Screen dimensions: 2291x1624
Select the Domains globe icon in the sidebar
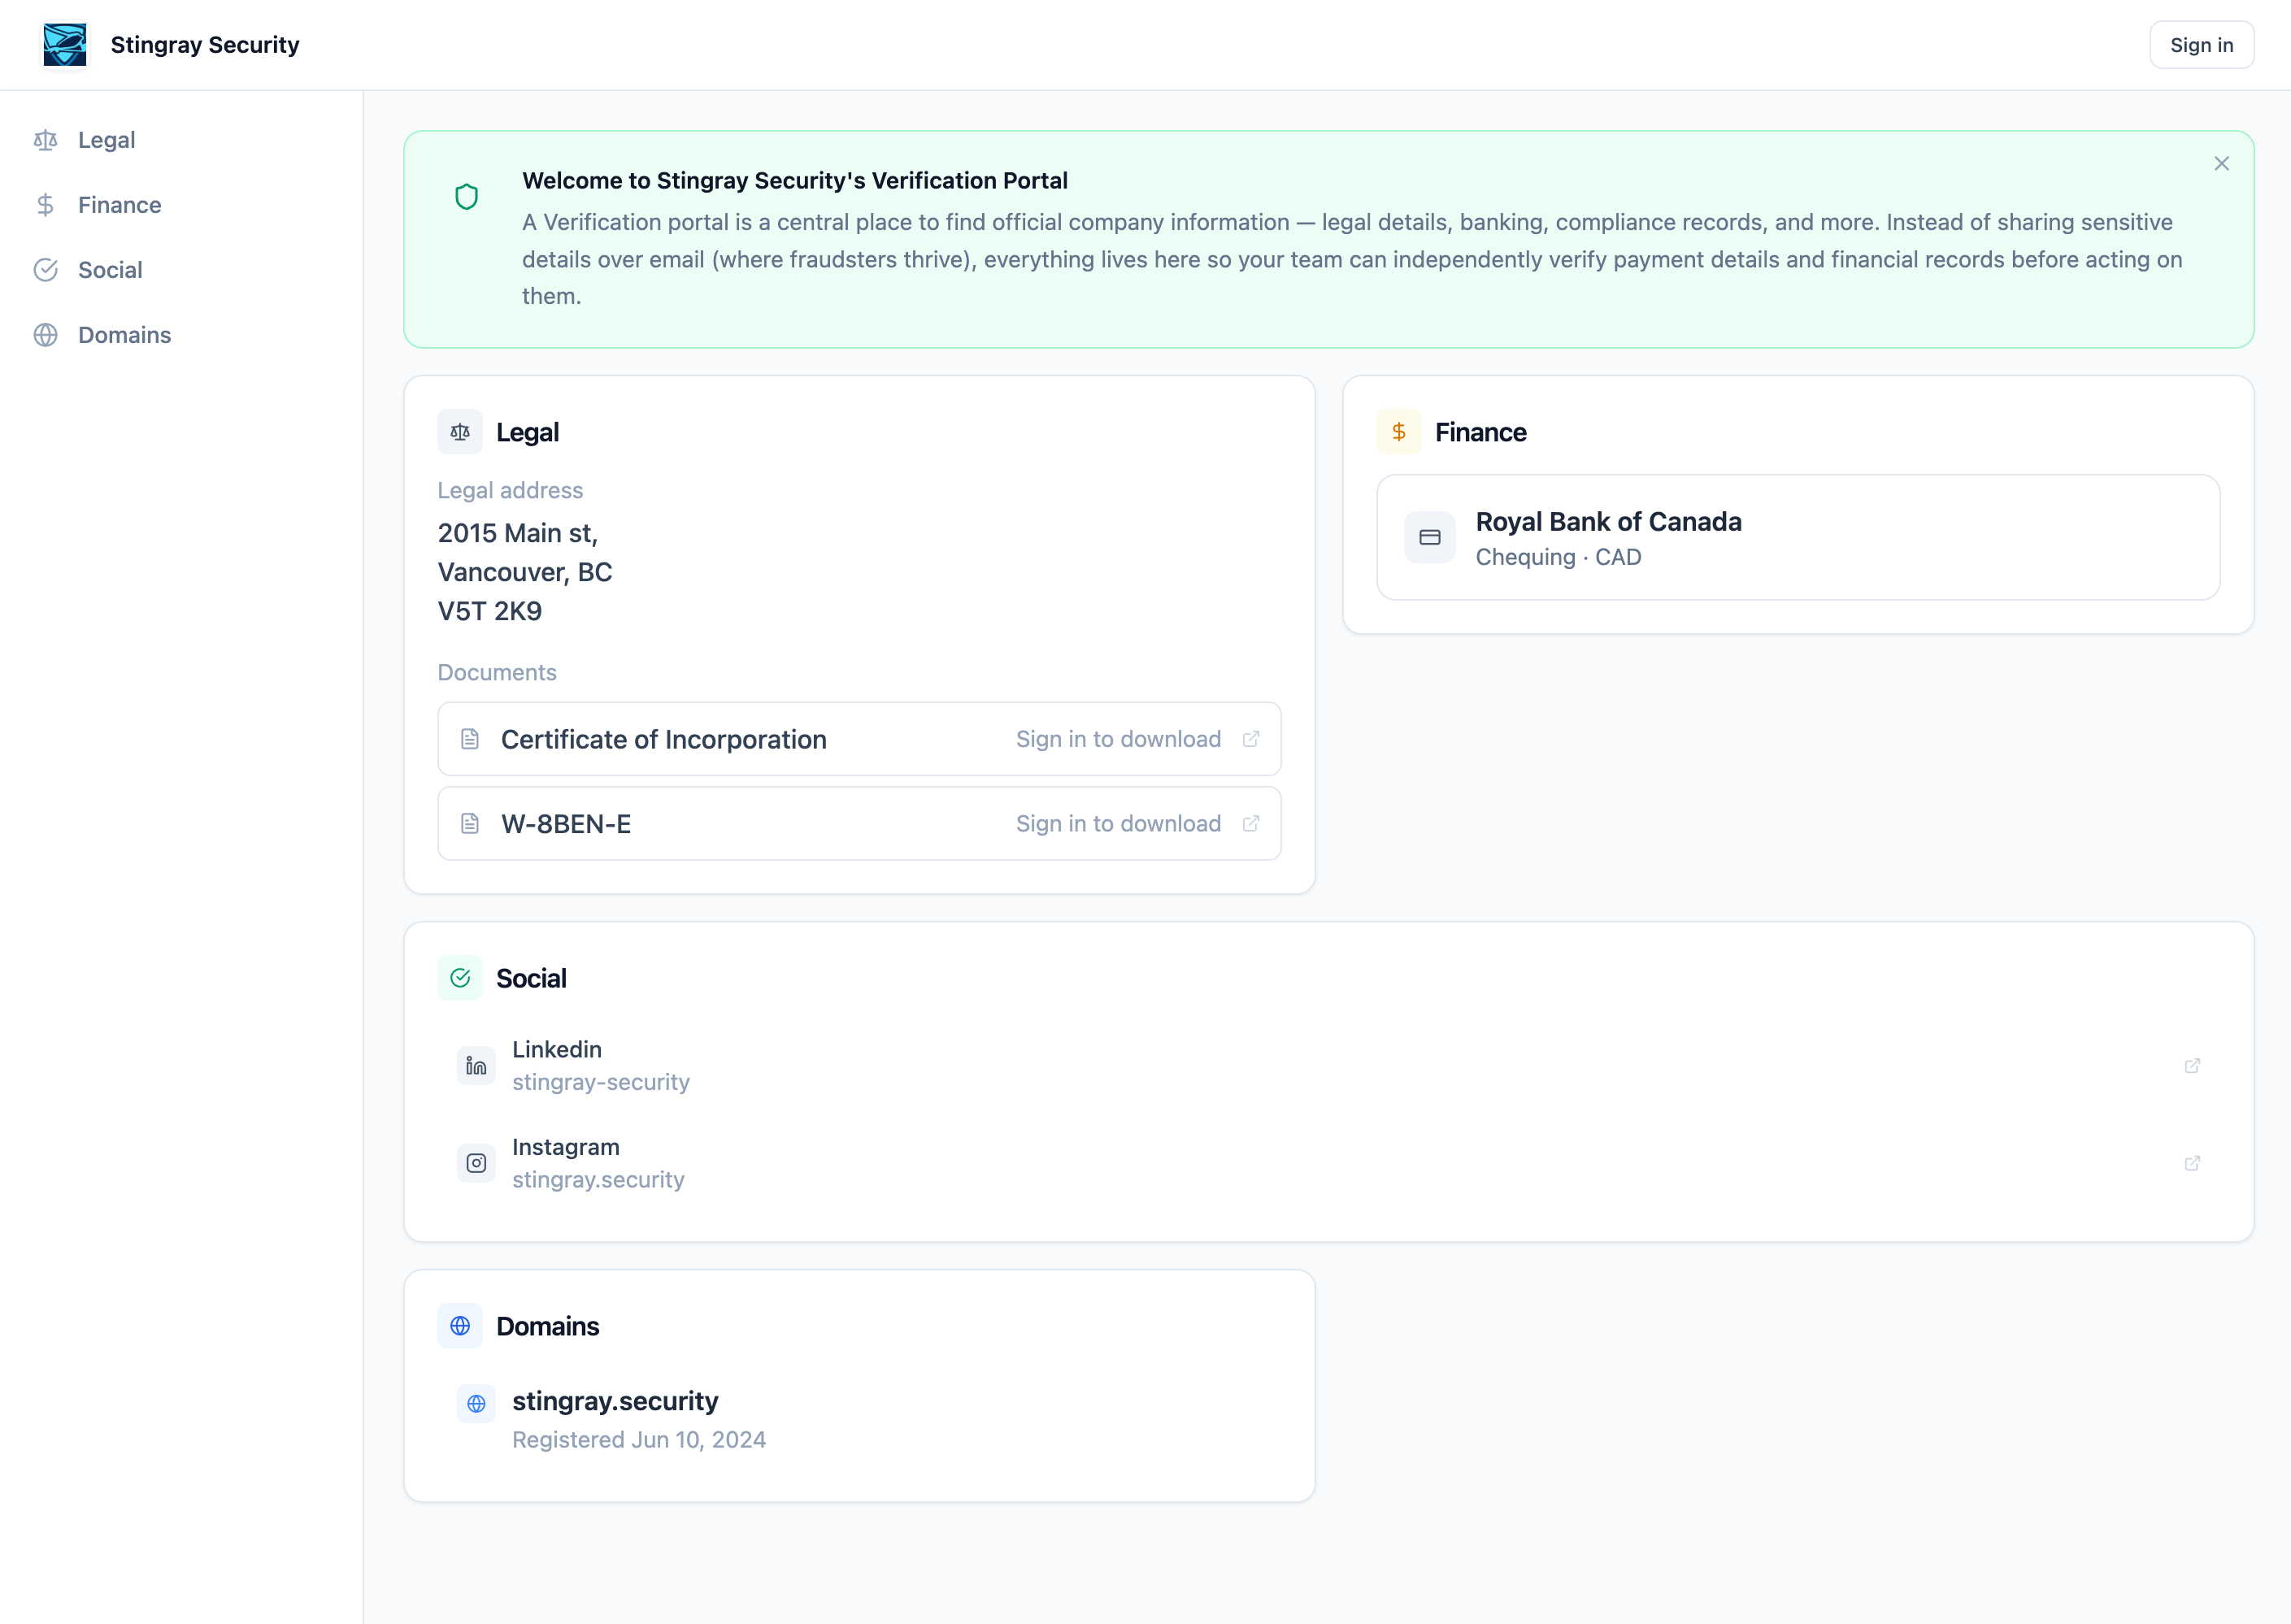click(46, 335)
